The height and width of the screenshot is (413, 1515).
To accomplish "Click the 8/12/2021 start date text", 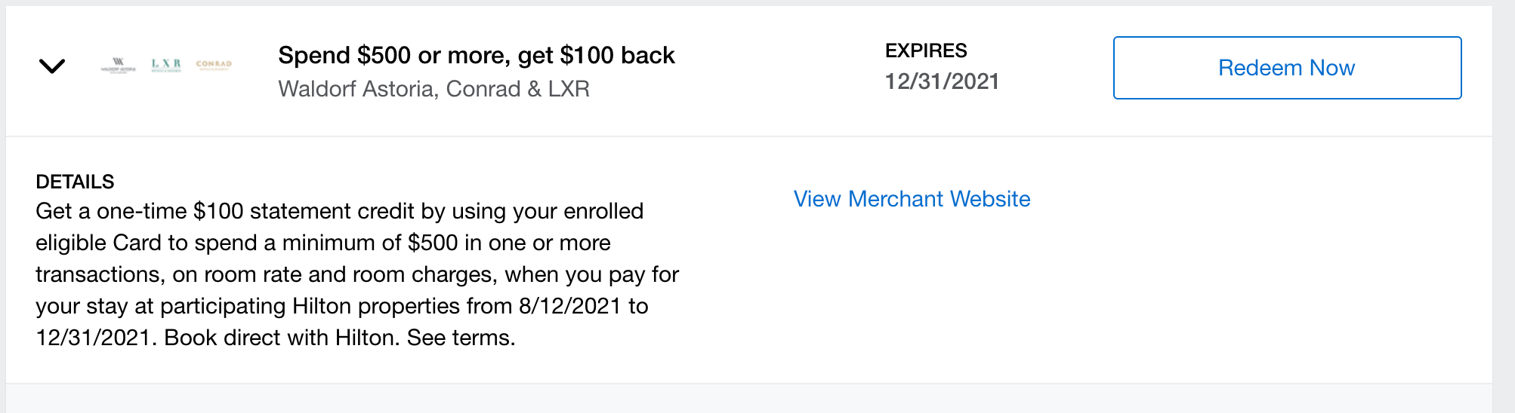I will coord(569,306).
